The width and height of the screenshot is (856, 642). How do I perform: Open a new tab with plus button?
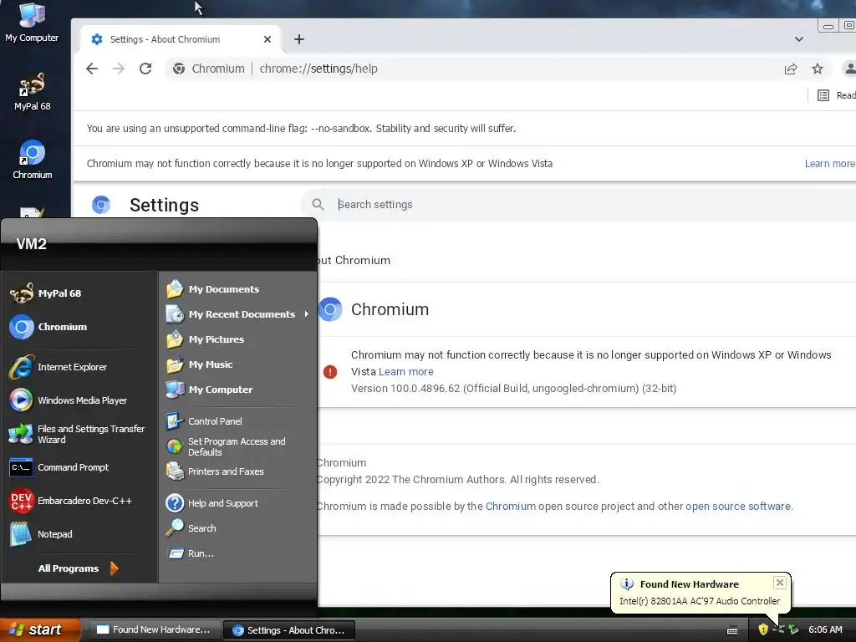pyautogui.click(x=298, y=39)
